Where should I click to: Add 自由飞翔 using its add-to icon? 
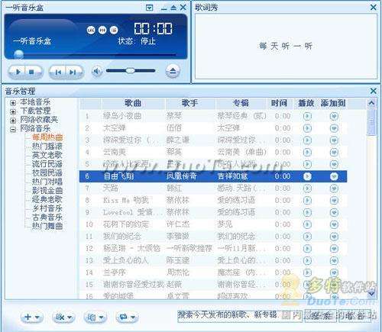click(x=334, y=176)
